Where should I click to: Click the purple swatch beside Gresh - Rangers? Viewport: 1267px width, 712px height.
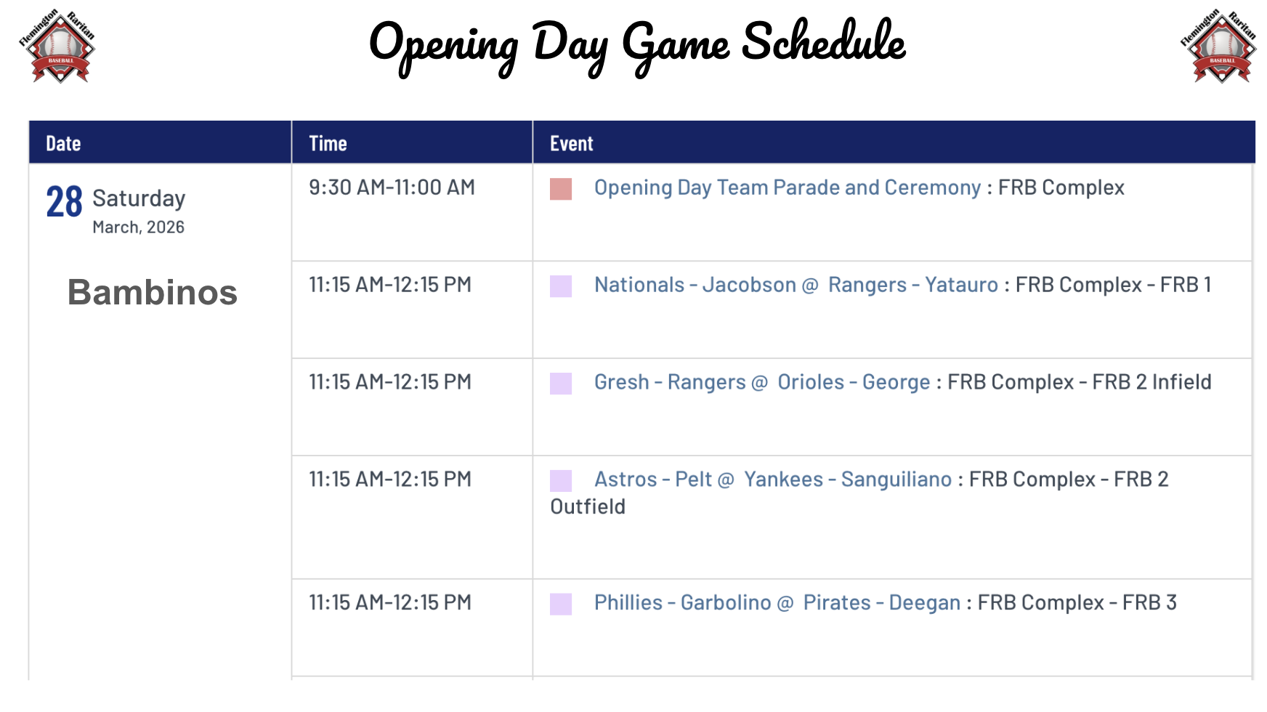[561, 384]
